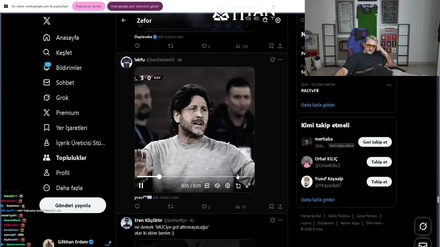The width and height of the screenshot is (440, 247).
Task: Search within Zefor community magnifier icon
Action: (265, 21)
